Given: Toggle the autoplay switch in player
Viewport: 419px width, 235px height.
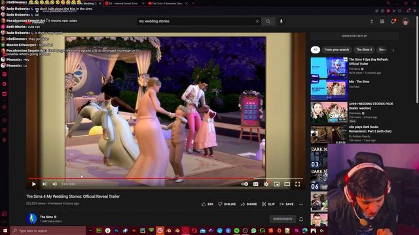Looking at the screenshot, I should 244,184.
